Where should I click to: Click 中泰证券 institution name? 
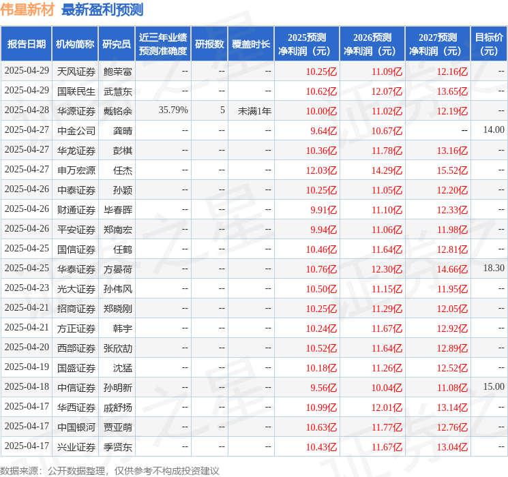tap(76, 190)
